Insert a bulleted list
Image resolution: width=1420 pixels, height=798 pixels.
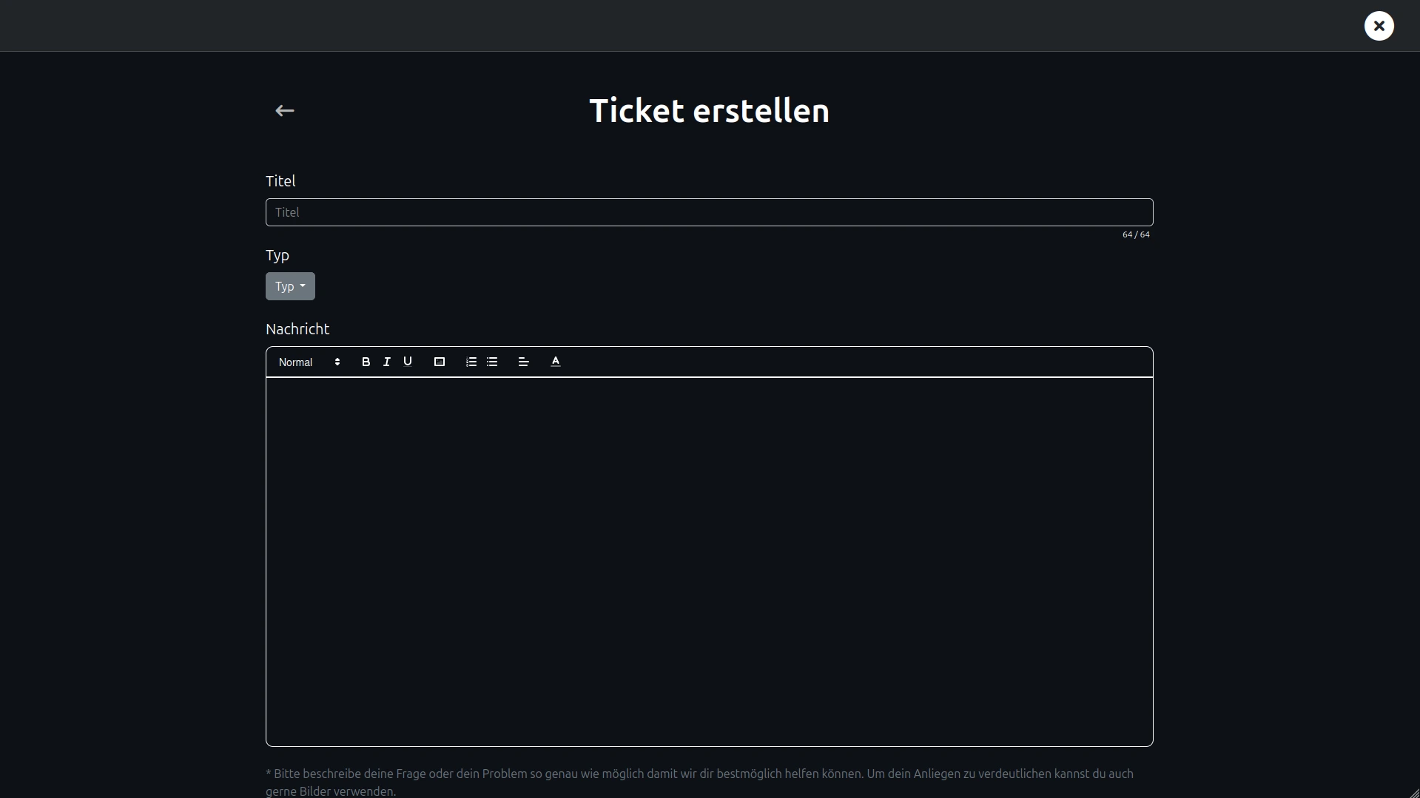(492, 362)
